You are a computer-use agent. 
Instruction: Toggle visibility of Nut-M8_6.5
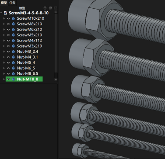click(x=8, y=74)
